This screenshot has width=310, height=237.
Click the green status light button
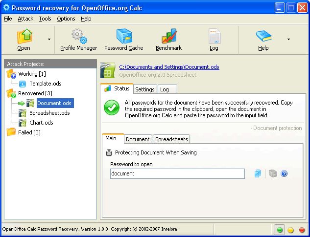point(279,230)
